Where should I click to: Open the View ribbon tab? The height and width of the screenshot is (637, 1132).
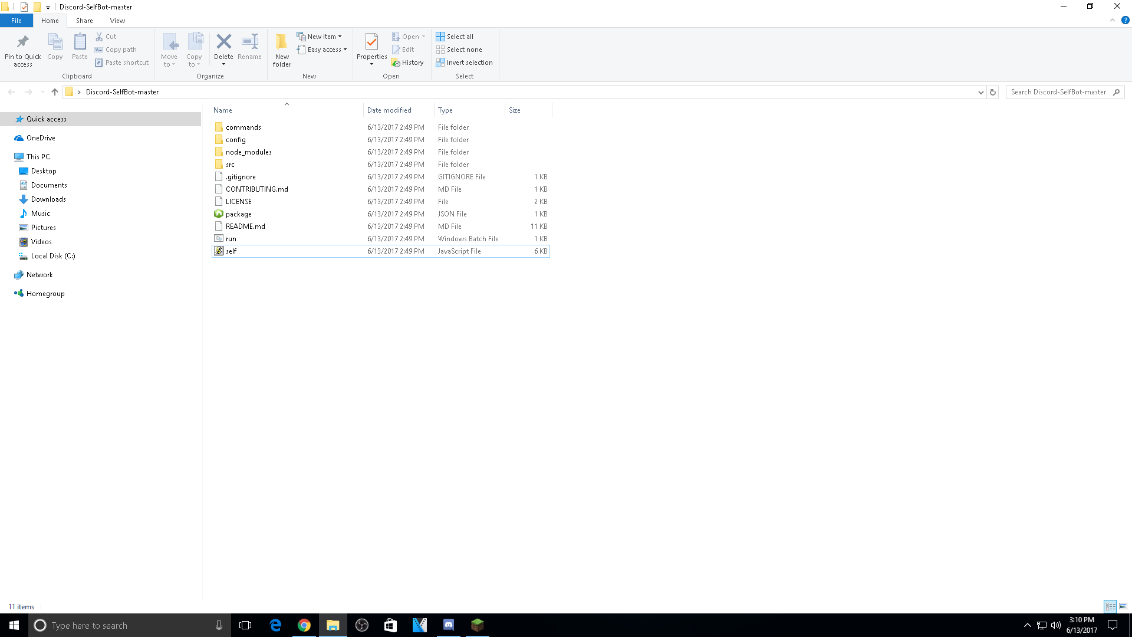117,21
